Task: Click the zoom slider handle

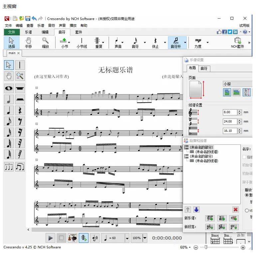Action: (206, 247)
